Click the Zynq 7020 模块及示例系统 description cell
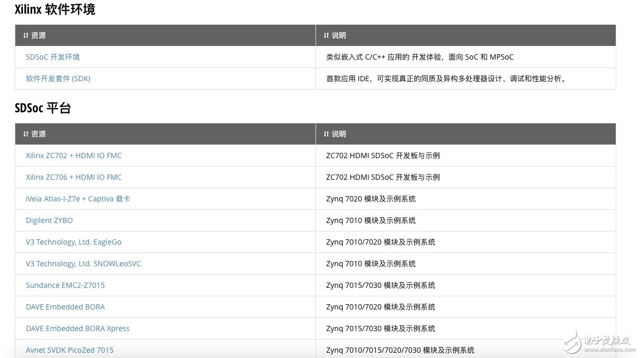Image resolution: width=640 pixels, height=358 pixels. [370, 199]
